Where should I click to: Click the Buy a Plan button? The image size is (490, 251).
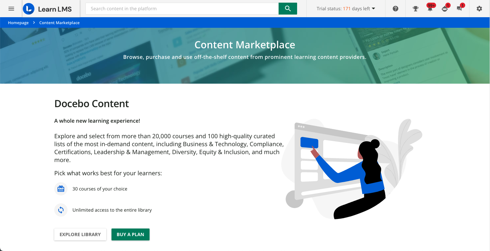point(130,234)
